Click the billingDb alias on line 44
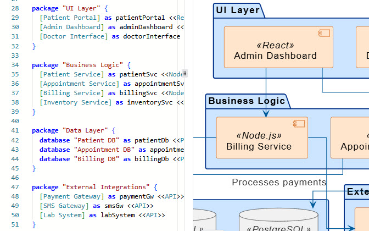This screenshot has height=231, width=369. tap(152, 159)
